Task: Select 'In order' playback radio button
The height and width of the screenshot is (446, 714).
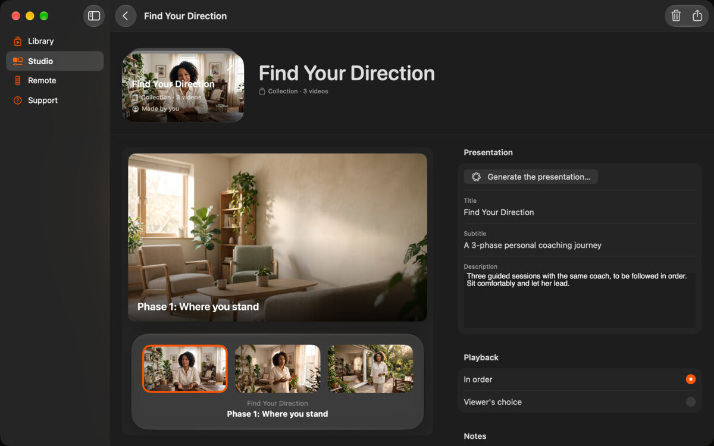Action: [690, 379]
